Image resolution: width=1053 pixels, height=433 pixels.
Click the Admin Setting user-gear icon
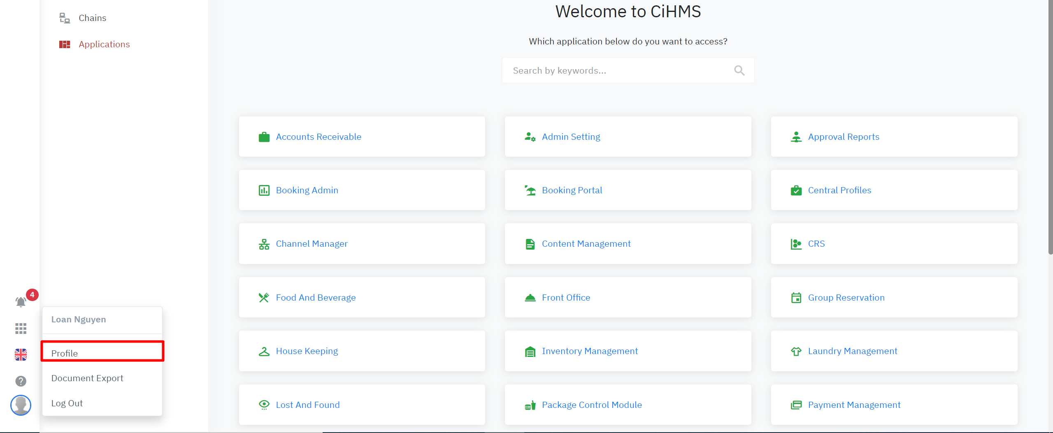tap(530, 137)
